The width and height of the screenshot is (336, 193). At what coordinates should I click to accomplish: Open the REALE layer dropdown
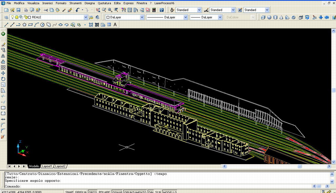pyautogui.click(x=86, y=17)
